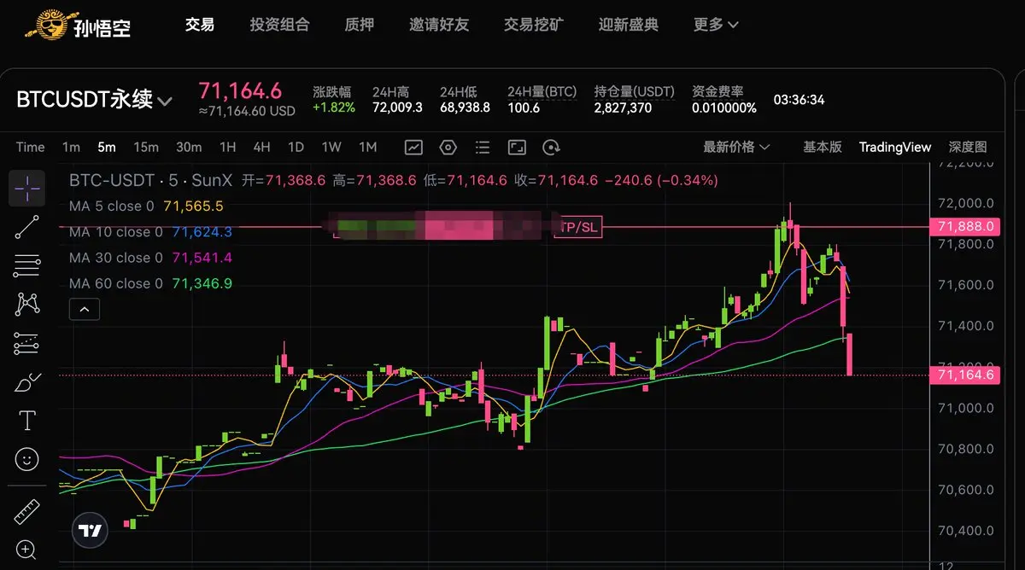Select the ruler measure tool

[x=27, y=512]
